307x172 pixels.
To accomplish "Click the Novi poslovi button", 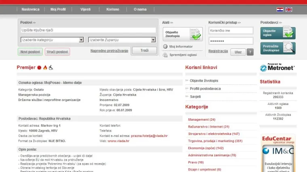I will (30, 52).
